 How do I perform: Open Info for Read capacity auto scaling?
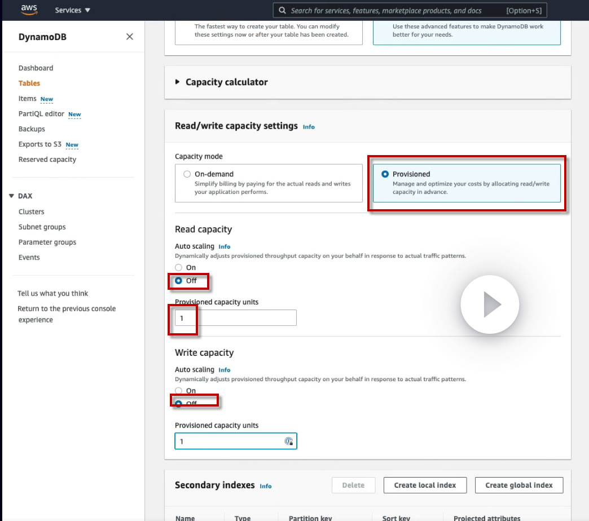pos(224,246)
